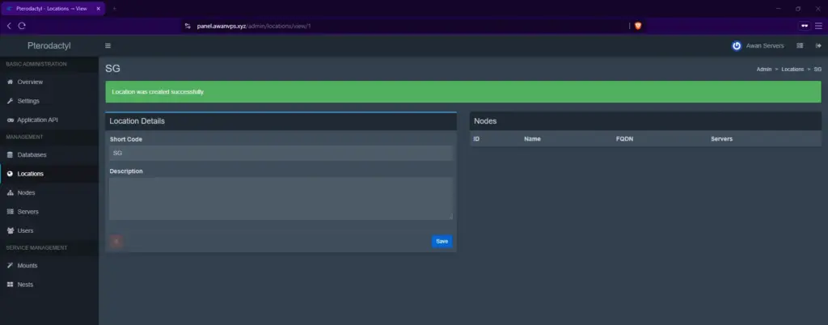Click Admin breadcrumb link
The height and width of the screenshot is (325, 828).
764,69
